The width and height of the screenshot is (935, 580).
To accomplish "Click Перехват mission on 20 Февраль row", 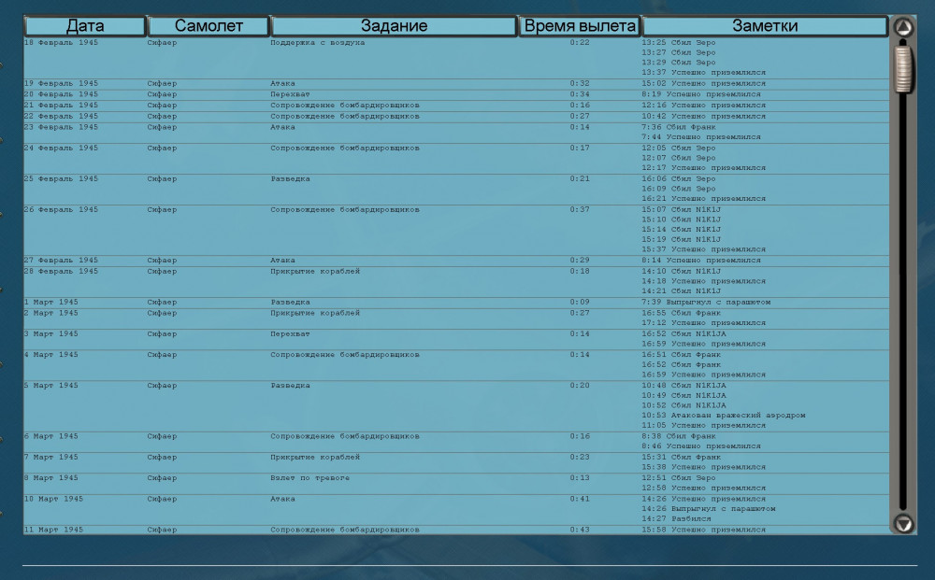I will pos(290,94).
